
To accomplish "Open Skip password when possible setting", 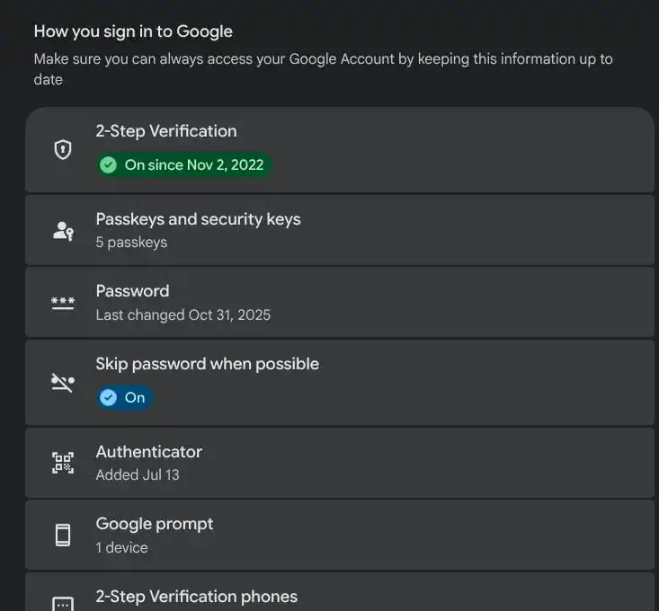I will 340,383.
